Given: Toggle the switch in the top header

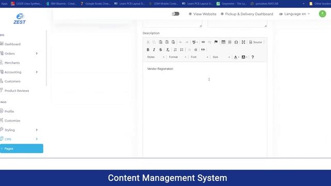Looking at the screenshot, I should 175,14.
